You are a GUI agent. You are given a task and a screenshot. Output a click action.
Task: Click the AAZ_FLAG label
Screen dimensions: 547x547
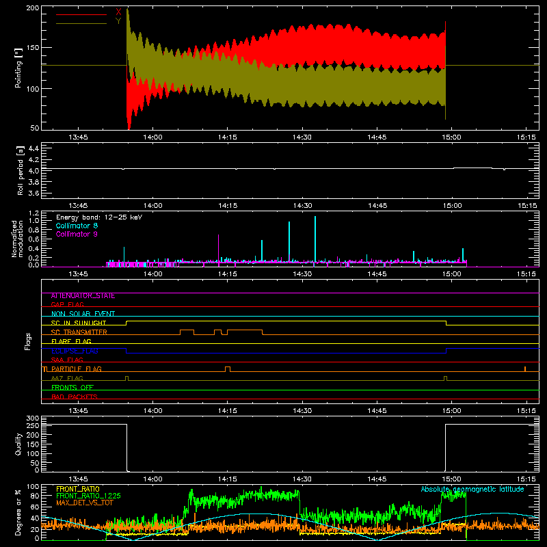point(67,378)
